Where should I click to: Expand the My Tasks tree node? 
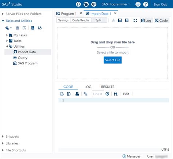click(7, 35)
